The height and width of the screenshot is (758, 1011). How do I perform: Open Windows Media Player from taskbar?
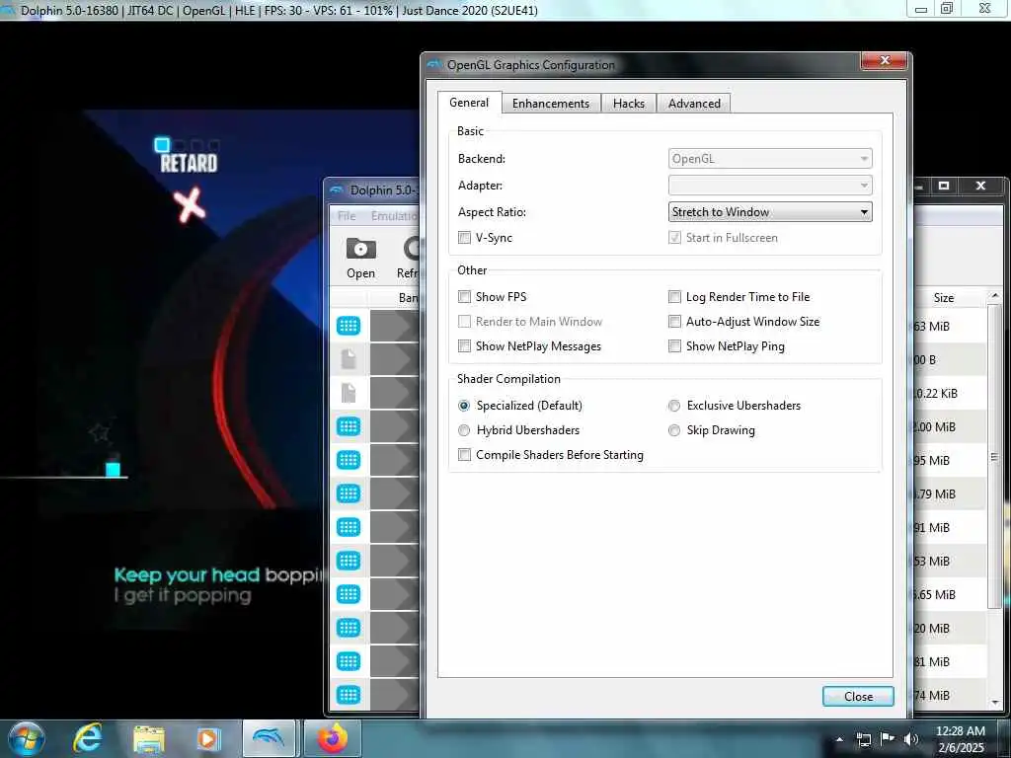pos(207,738)
